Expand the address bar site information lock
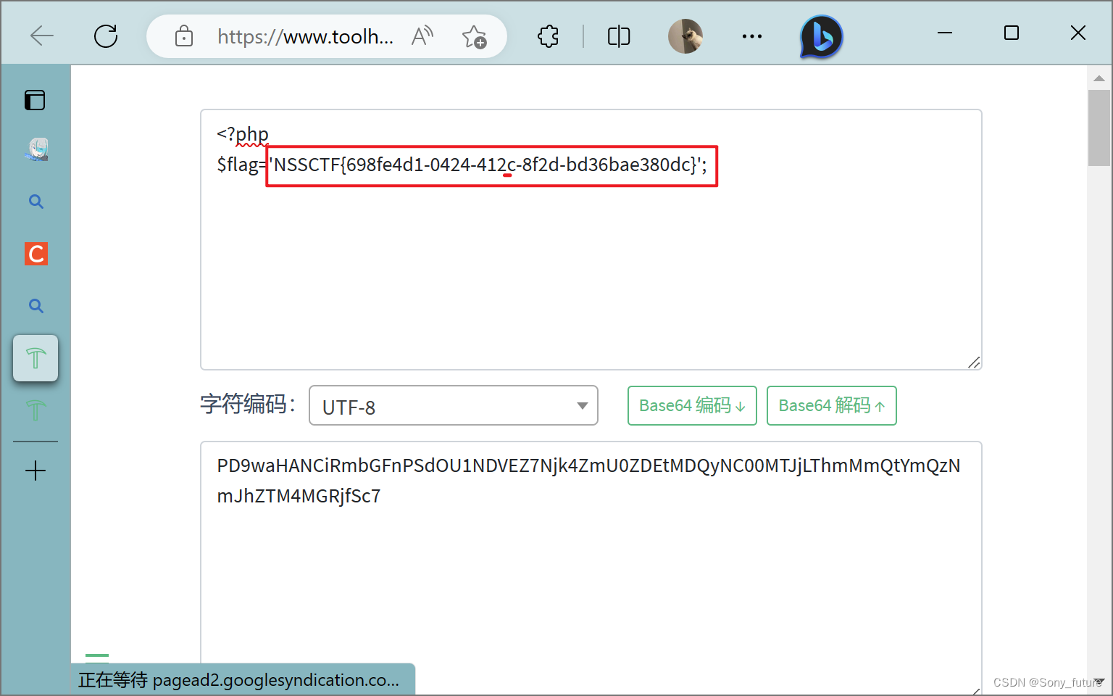 183,36
